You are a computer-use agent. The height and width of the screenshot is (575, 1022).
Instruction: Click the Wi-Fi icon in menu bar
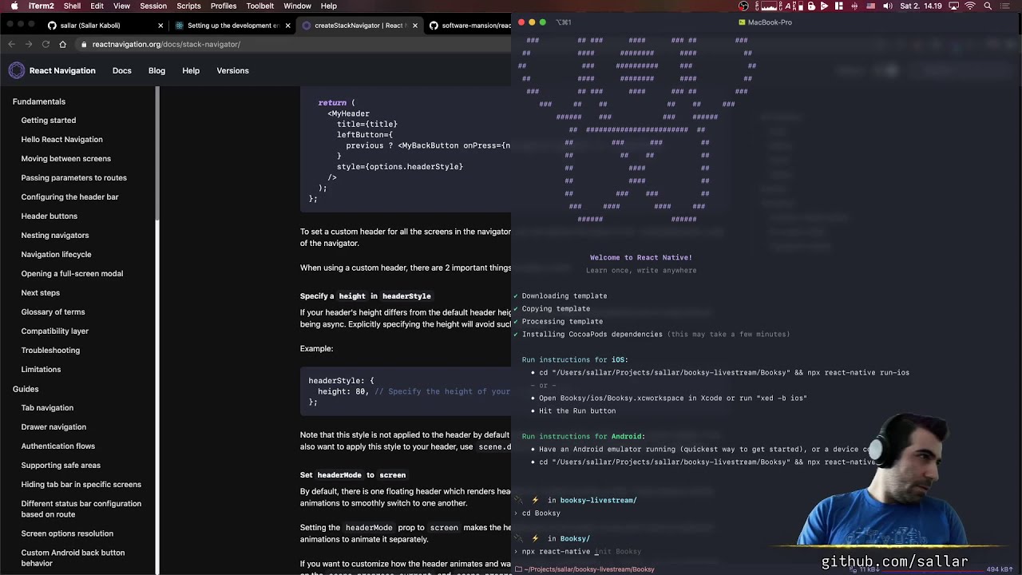(x=970, y=6)
